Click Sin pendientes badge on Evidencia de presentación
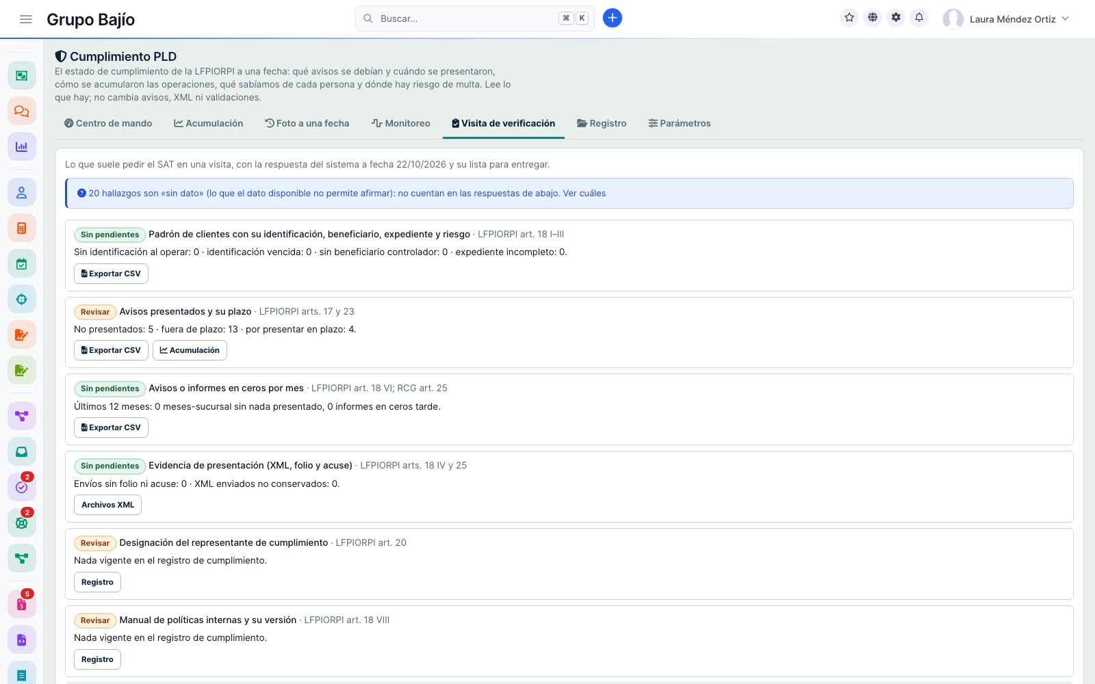 [109, 466]
